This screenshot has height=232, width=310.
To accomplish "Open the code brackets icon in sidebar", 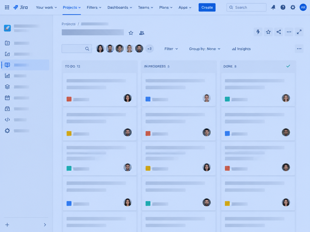I will 7,120.
